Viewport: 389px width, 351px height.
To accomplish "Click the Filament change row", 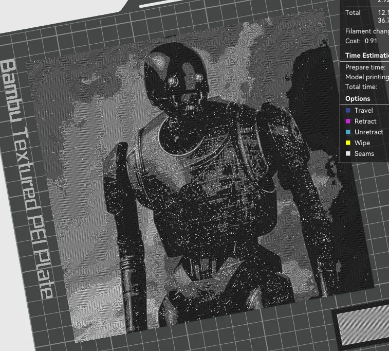I will (367, 31).
